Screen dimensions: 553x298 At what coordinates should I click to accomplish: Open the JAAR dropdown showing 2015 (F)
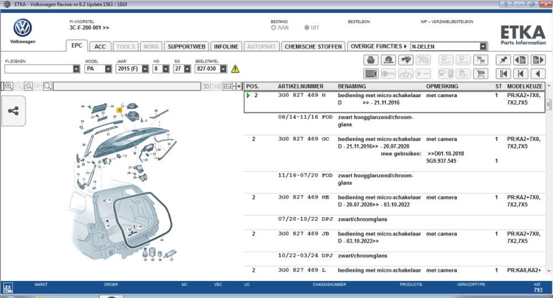click(145, 69)
